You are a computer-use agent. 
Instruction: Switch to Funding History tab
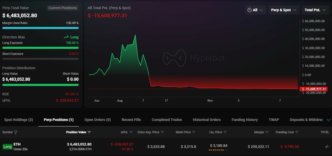245,120
